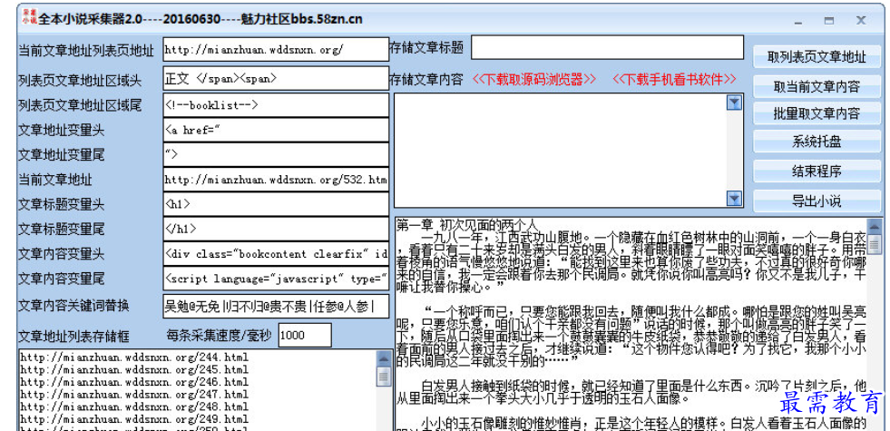Click the 存储文章内容 label
The height and width of the screenshot is (431, 890).
tap(425, 79)
